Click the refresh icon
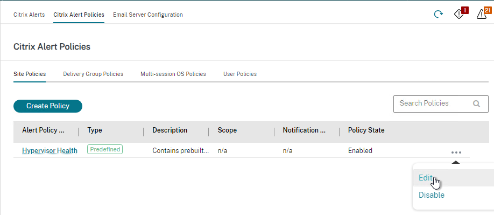Screen dimensions: 494x215 [438, 14]
